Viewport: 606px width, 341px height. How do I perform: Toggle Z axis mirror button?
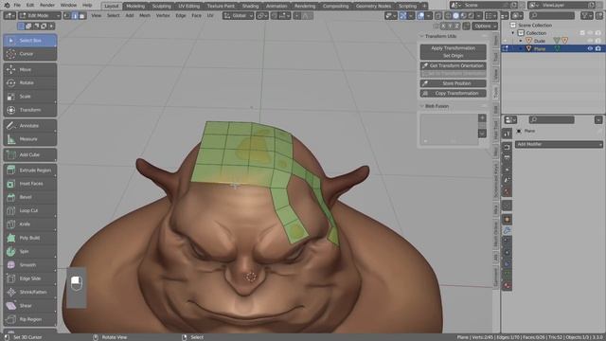coord(456,26)
